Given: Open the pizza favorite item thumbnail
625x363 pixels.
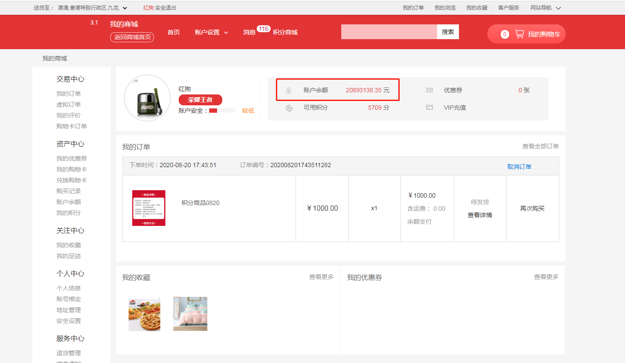Looking at the screenshot, I should (144, 314).
